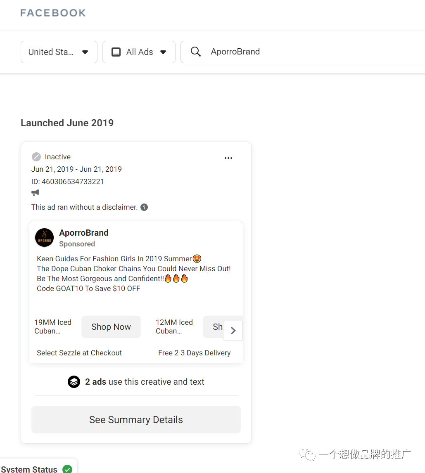Open the All Ads category dropdown
The height and width of the screenshot is (473, 425).
tap(139, 52)
